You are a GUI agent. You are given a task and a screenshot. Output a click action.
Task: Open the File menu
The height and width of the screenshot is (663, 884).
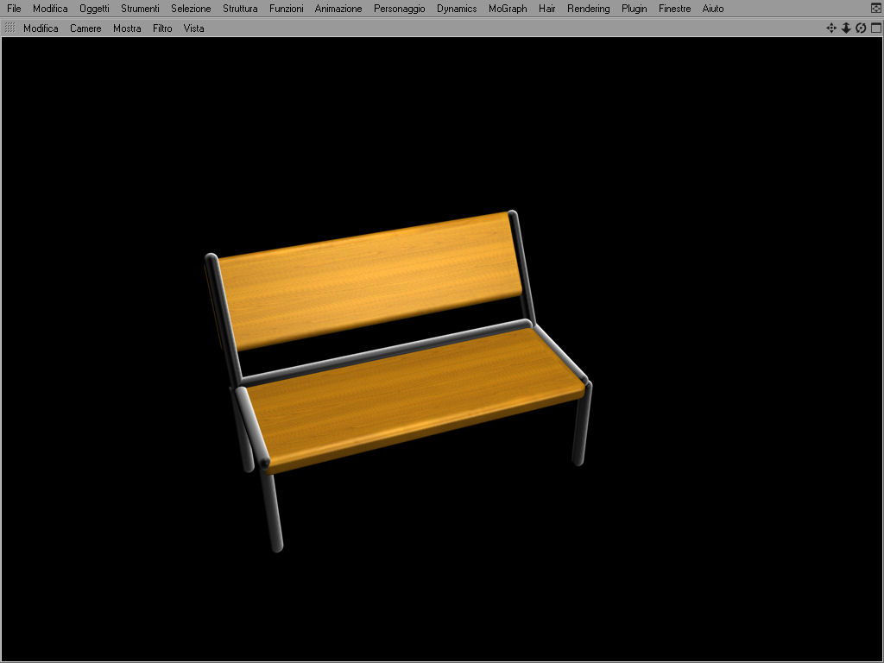coord(14,9)
